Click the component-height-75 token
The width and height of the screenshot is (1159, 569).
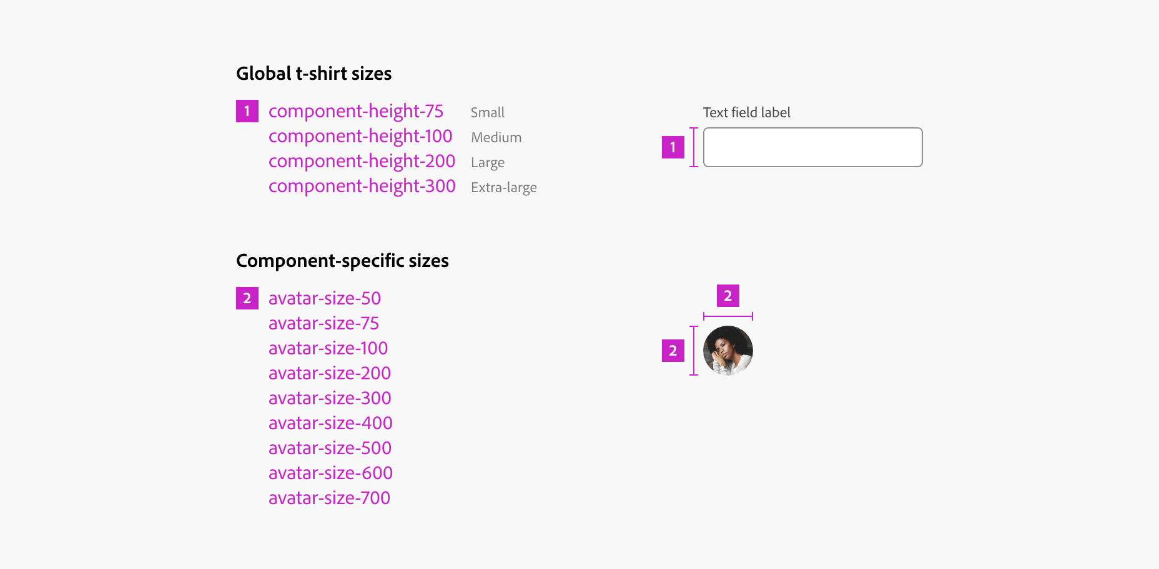click(x=356, y=111)
